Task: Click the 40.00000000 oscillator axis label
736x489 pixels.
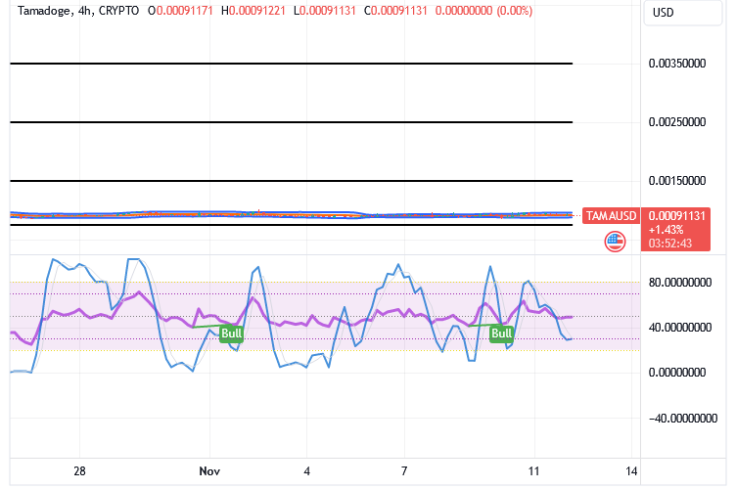Action: click(x=680, y=328)
